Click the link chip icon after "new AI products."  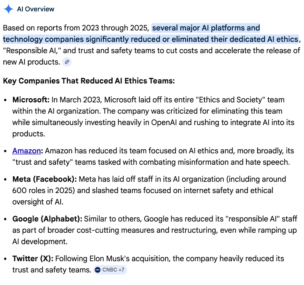click(x=67, y=62)
